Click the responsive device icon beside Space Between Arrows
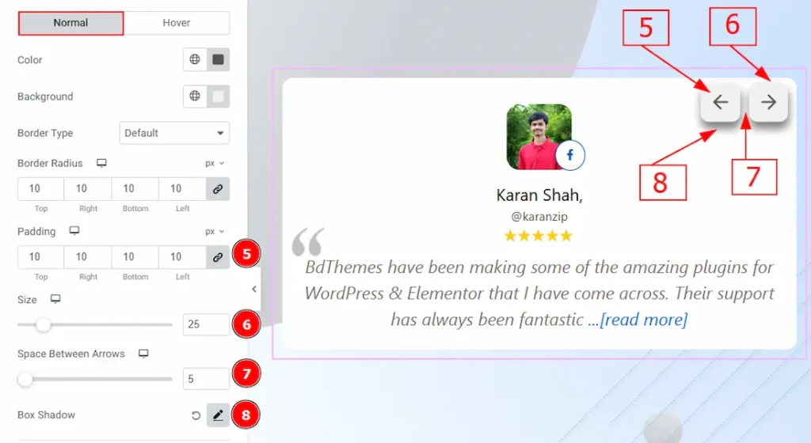 point(143,354)
